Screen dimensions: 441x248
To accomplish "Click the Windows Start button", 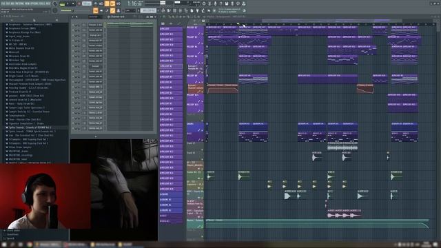I will [4, 245].
